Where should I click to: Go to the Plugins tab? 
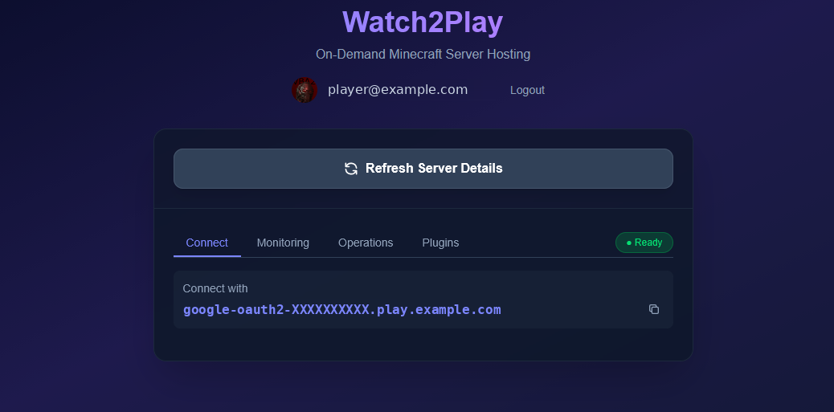point(440,243)
